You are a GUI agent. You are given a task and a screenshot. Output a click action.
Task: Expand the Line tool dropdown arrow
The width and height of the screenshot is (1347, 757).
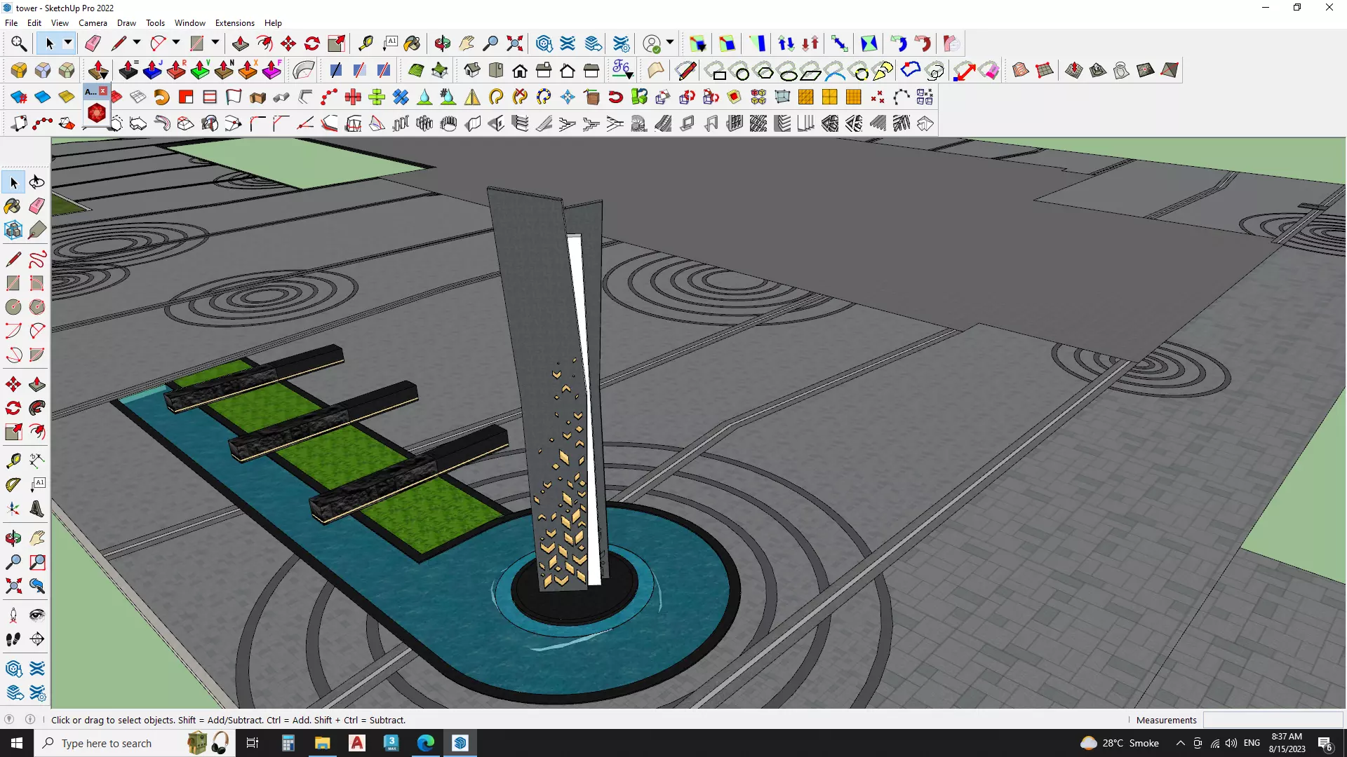[x=137, y=43]
